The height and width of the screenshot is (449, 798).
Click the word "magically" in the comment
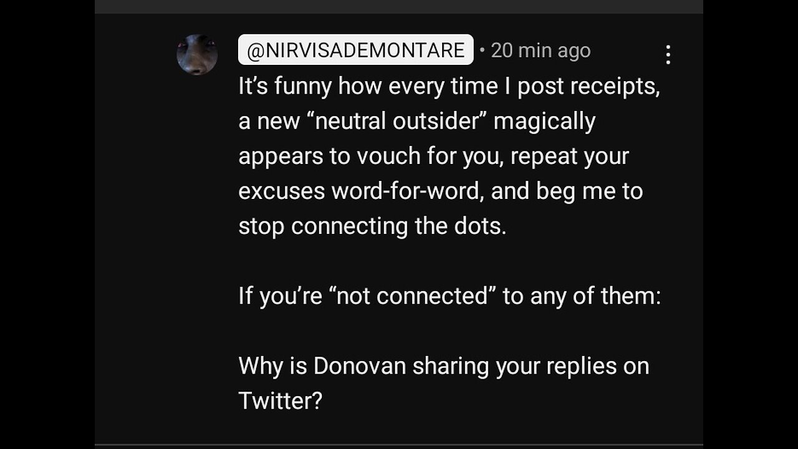544,121
